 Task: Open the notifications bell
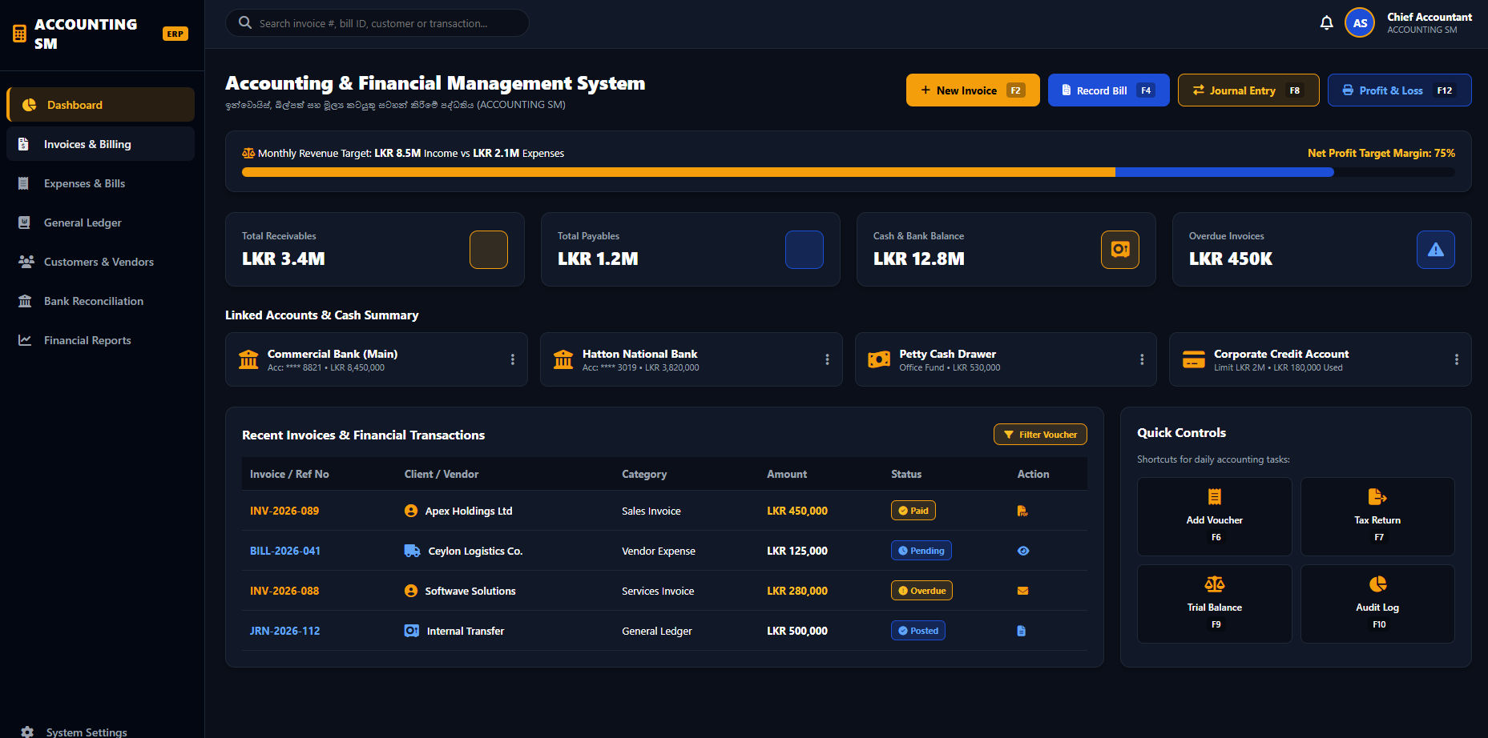(1326, 22)
